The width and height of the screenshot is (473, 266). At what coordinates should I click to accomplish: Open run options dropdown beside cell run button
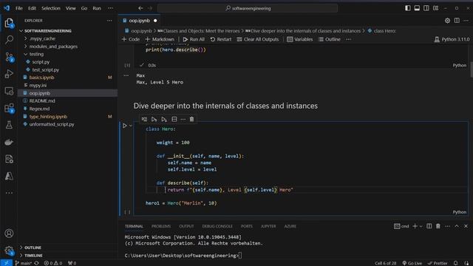(x=131, y=126)
